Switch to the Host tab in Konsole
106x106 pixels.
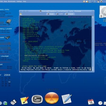coord(51,14)
